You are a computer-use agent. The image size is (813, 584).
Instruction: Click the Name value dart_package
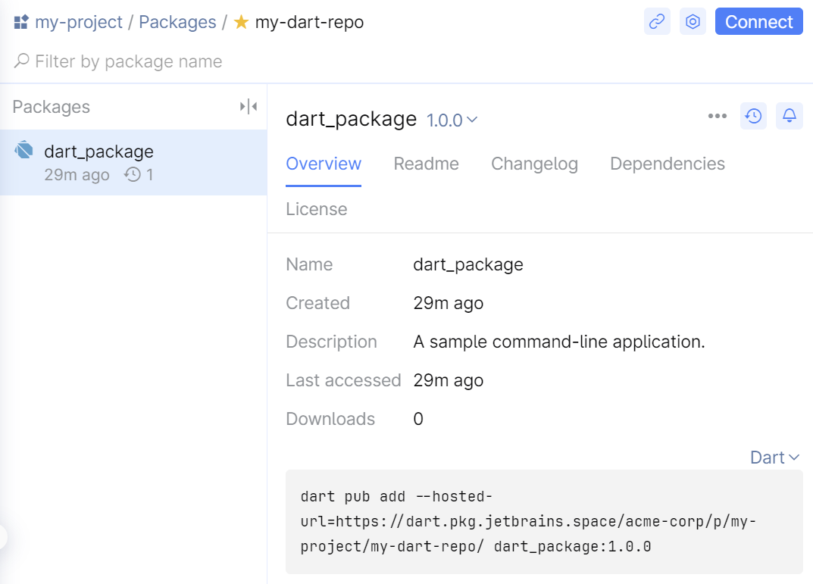point(468,265)
